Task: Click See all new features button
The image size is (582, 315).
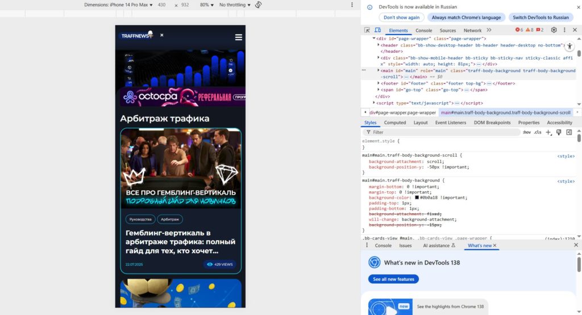Action: [x=393, y=279]
